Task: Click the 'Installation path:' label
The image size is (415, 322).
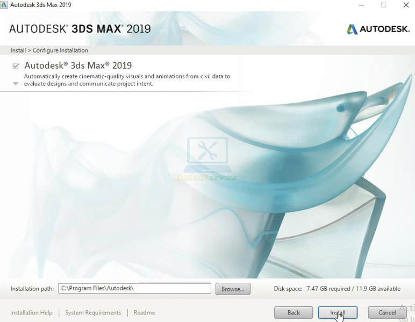Action: [32, 289]
